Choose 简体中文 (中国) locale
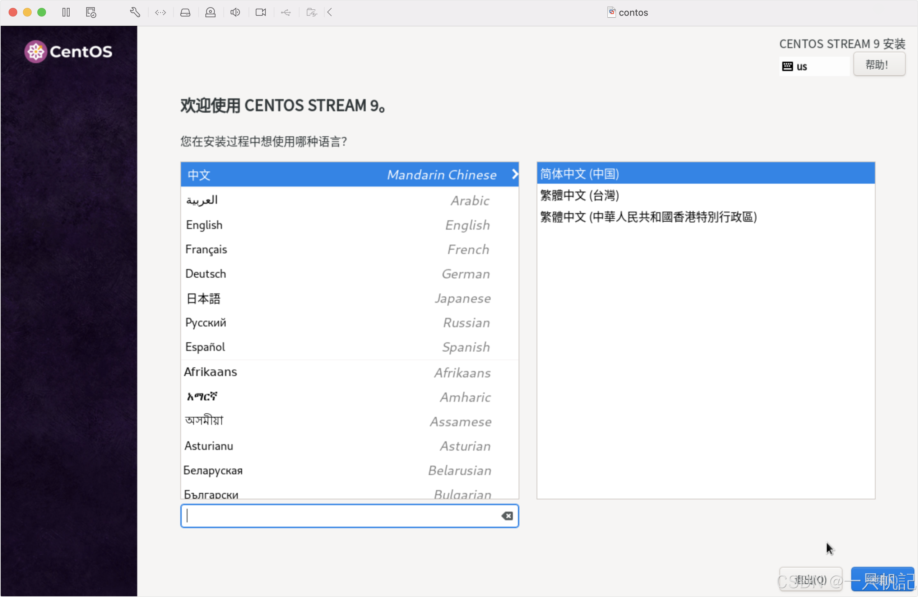This screenshot has height=597, width=918. coord(705,173)
